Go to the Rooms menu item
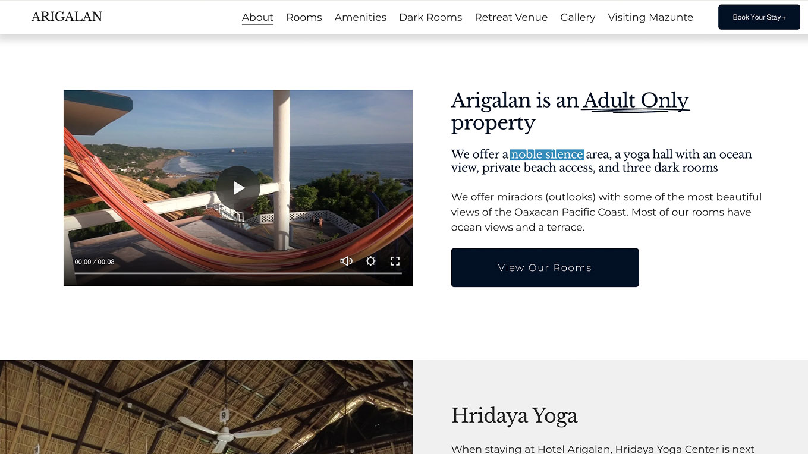808x454 pixels. tap(304, 17)
